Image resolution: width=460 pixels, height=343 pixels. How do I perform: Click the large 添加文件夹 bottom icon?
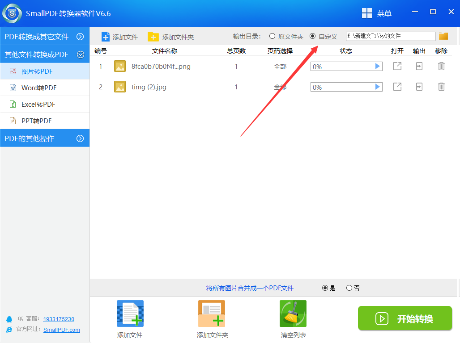coord(212,314)
